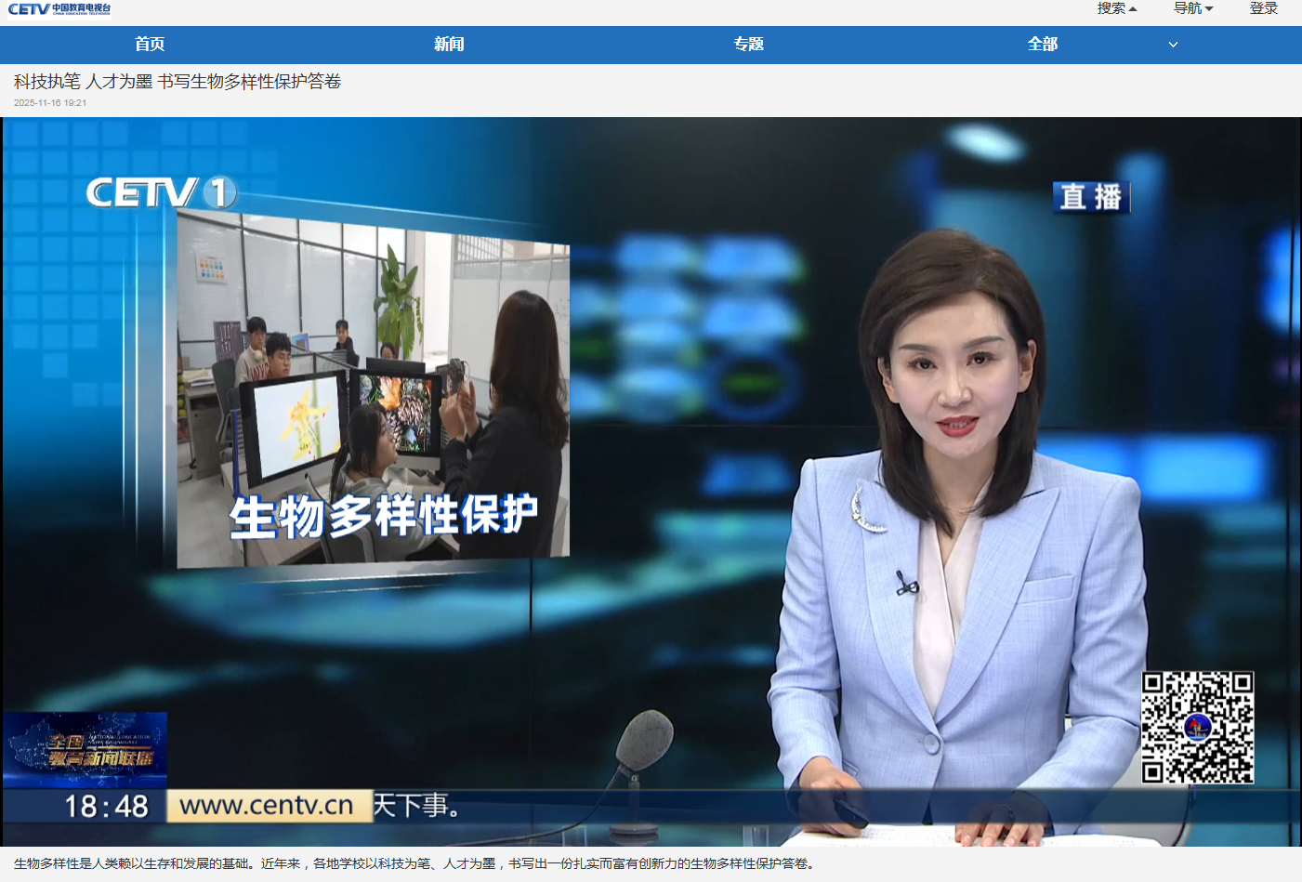
Task: Switch to the 新闻 tab
Action: [449, 44]
